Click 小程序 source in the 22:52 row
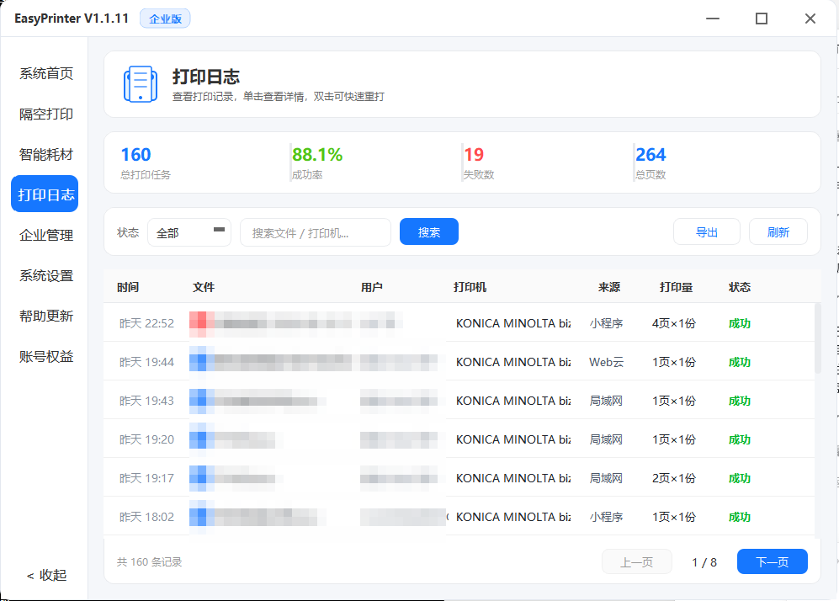 click(x=606, y=323)
